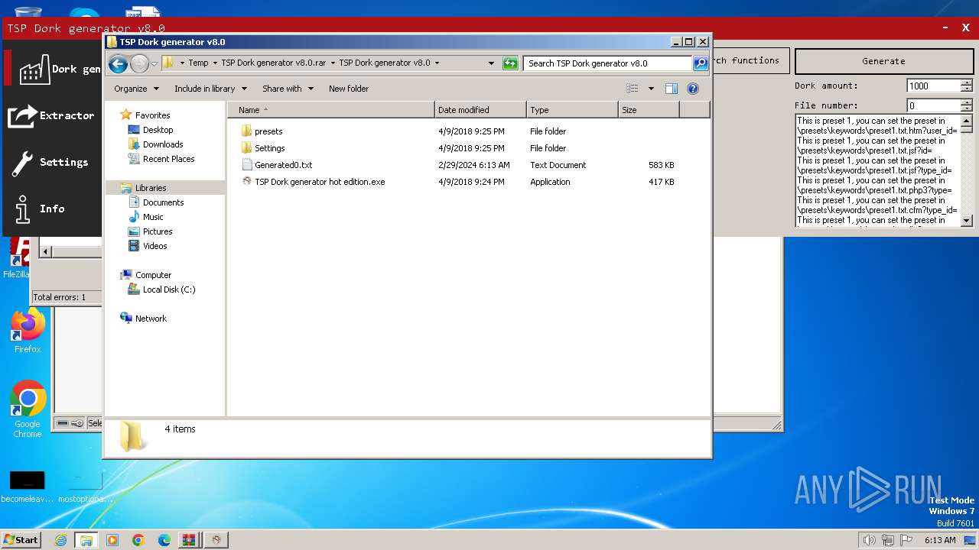979x550 pixels.
Task: Open Google Chrome desktop shortcut
Action: [28, 409]
